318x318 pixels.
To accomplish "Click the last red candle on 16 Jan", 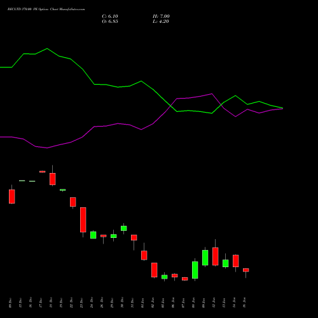I will tap(246, 270).
